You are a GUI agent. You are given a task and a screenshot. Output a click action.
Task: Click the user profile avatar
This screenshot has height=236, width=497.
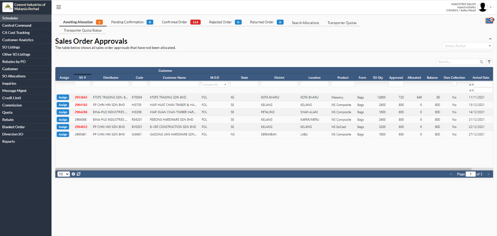click(483, 7)
